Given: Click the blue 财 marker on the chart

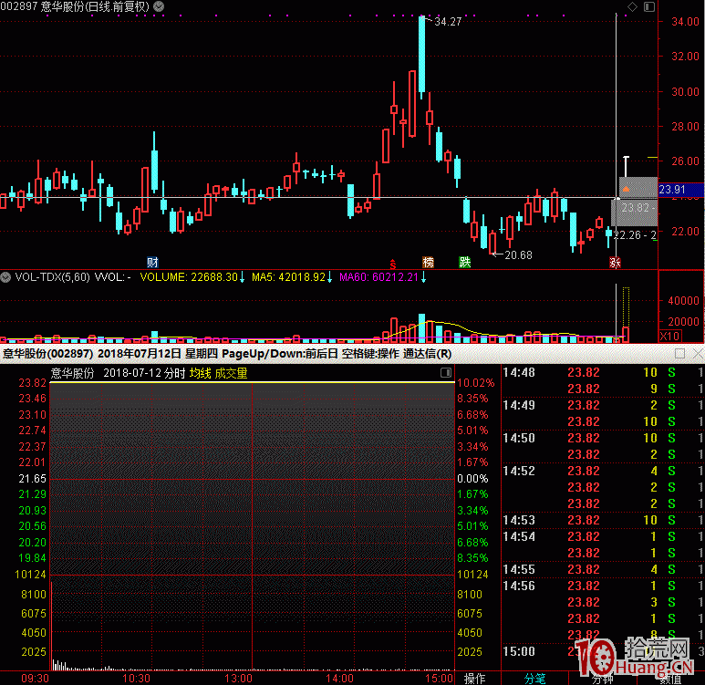Looking at the screenshot, I should click(x=152, y=262).
